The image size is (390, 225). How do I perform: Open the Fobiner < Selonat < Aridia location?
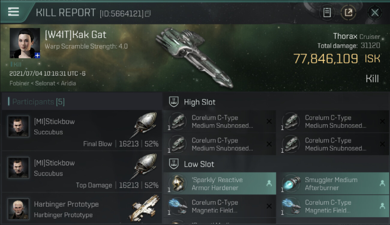43,83
